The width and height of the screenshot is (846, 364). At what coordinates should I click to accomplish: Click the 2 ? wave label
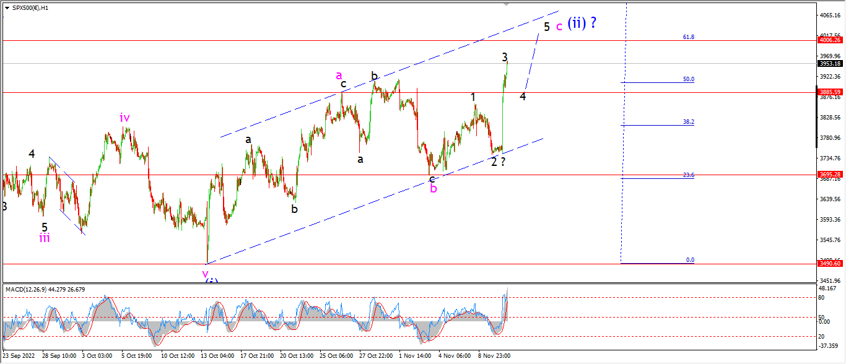(x=499, y=162)
